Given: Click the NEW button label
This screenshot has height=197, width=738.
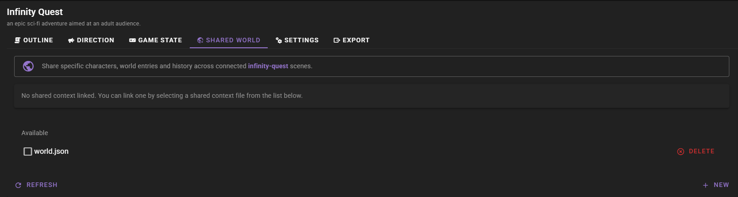Looking at the screenshot, I should pos(721,185).
